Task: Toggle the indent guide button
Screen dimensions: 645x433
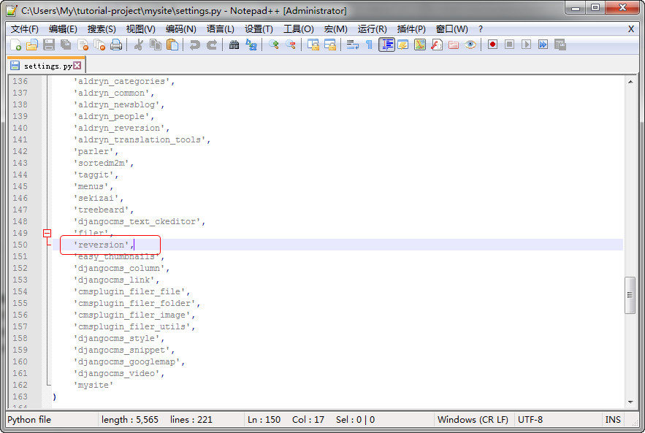Action: coord(386,45)
